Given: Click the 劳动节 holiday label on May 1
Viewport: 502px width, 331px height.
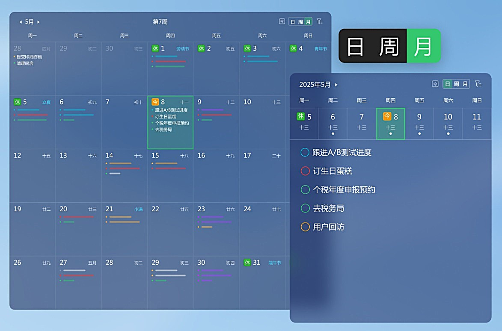Looking at the screenshot, I should pyautogui.click(x=182, y=49).
